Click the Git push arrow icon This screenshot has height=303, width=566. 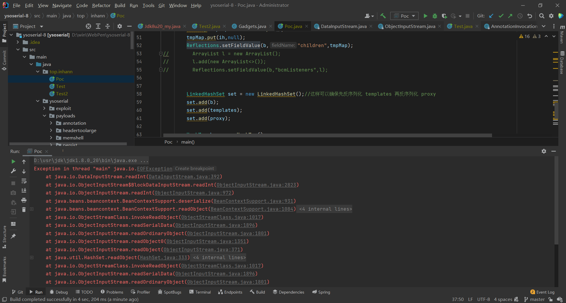(x=510, y=16)
